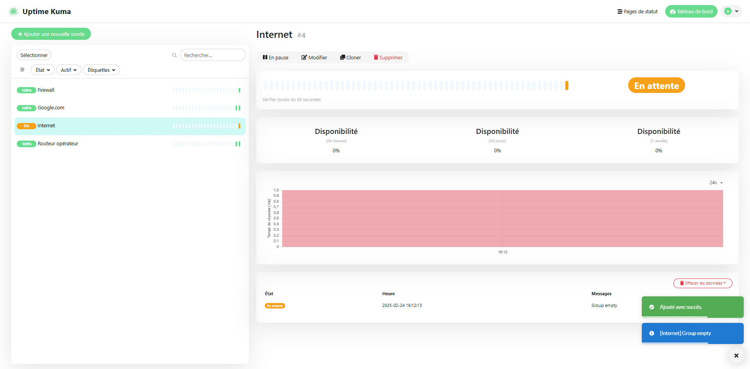750x369 pixels.
Task: Click the hamburger list icon beside État
Action: [x=22, y=70]
